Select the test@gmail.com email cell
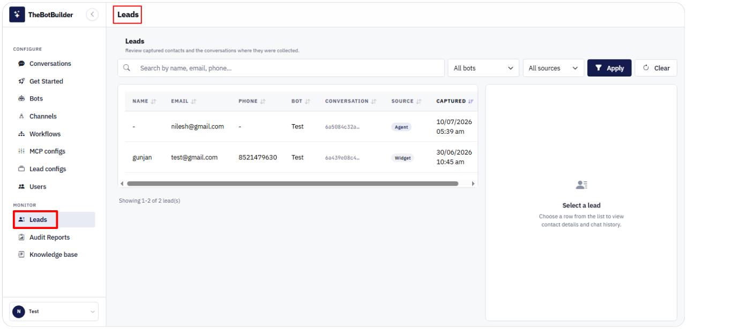 click(x=194, y=157)
